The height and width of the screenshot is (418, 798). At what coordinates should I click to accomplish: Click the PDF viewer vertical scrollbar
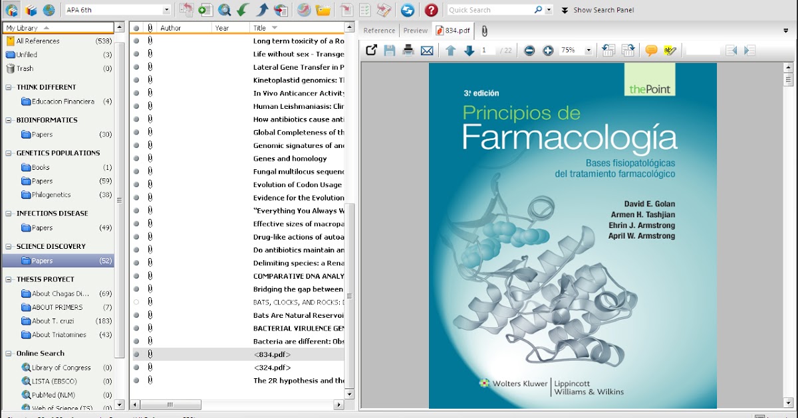tap(789, 236)
